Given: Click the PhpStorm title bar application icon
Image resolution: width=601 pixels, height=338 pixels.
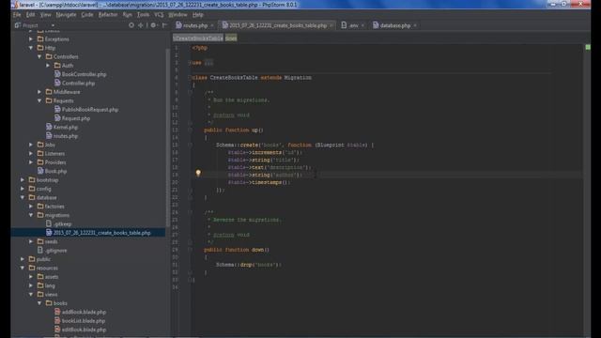Looking at the screenshot, I should click(14, 5).
